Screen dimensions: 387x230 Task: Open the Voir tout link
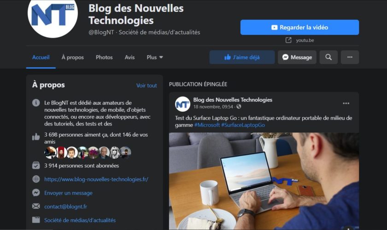tap(147, 86)
